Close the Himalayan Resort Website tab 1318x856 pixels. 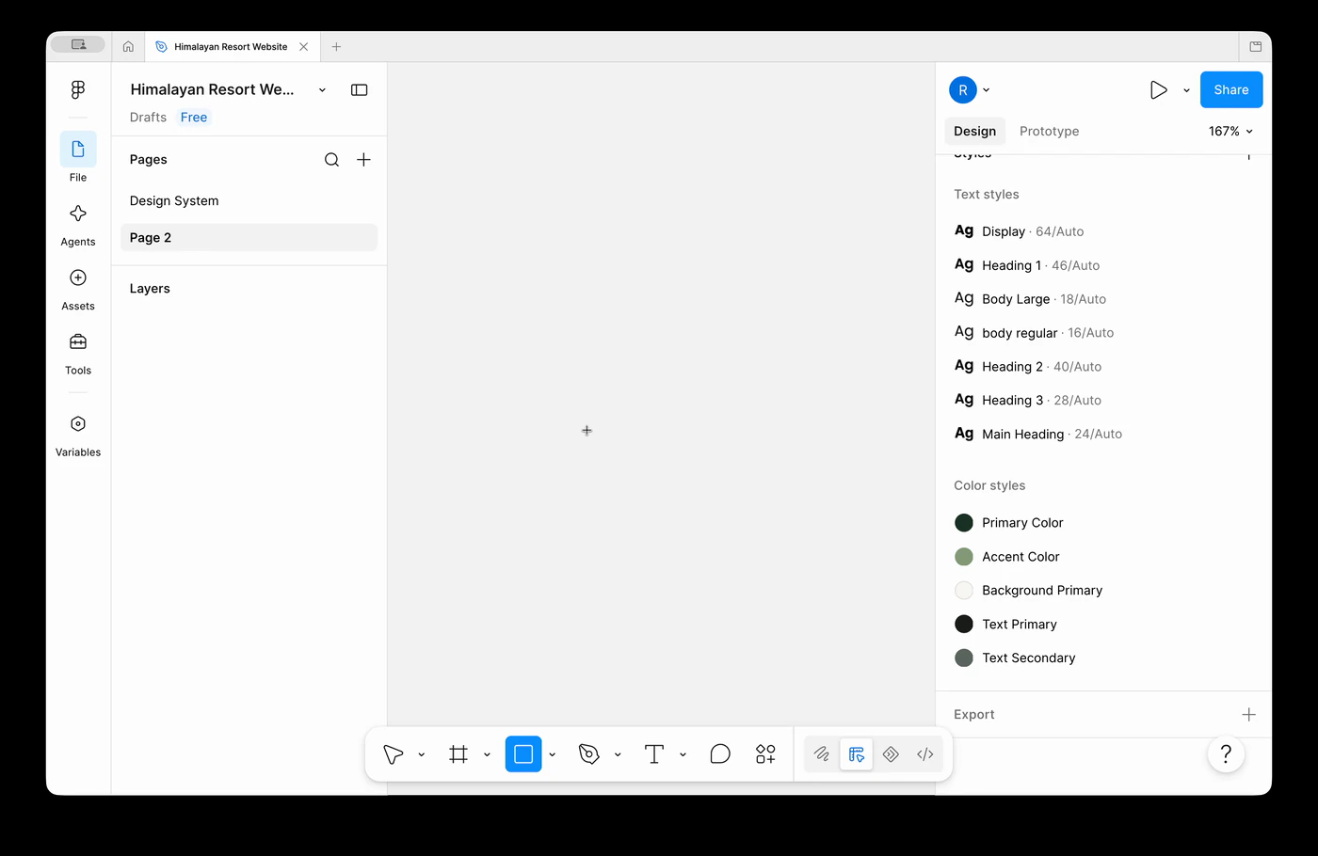pos(303,47)
